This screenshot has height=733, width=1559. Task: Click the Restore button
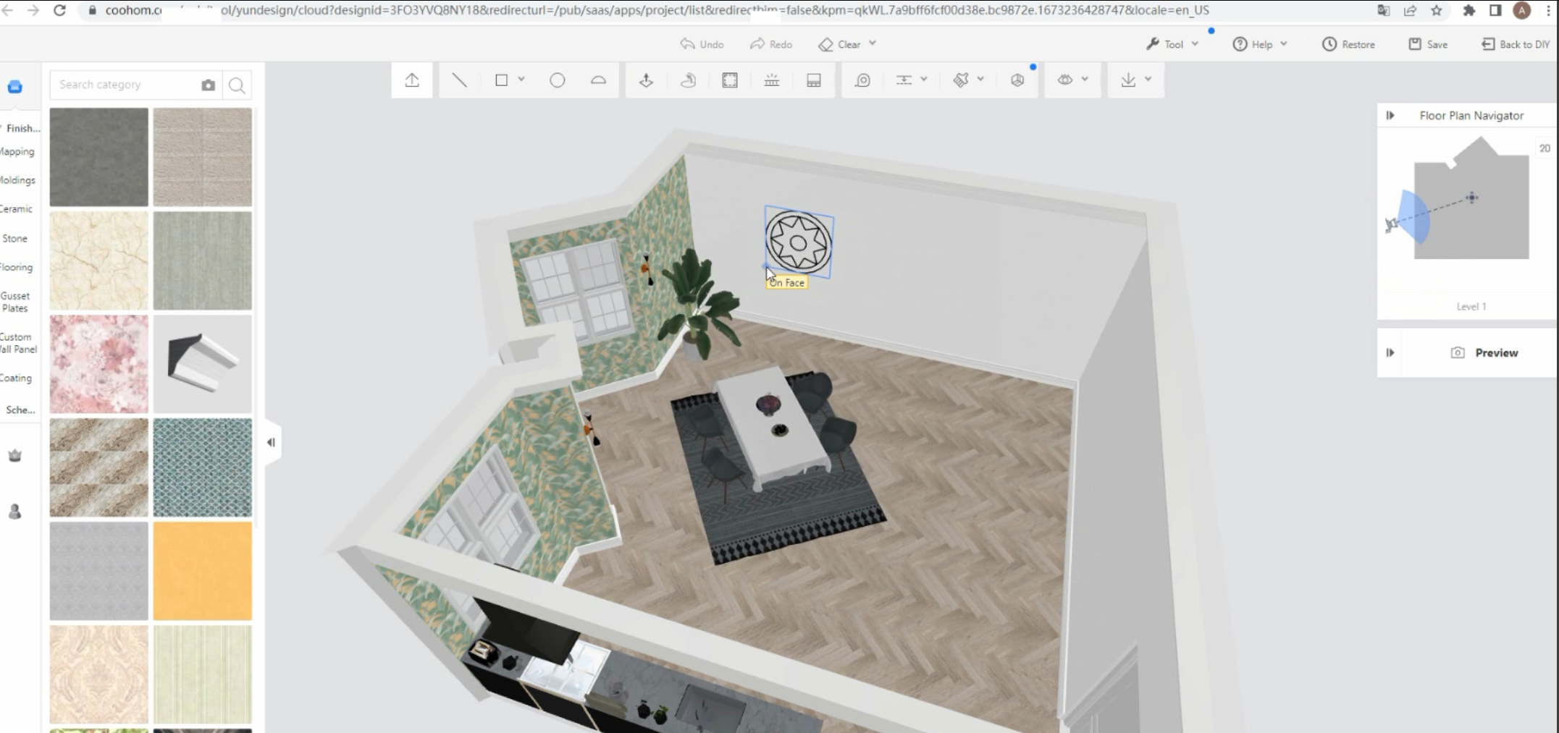pyautogui.click(x=1348, y=44)
